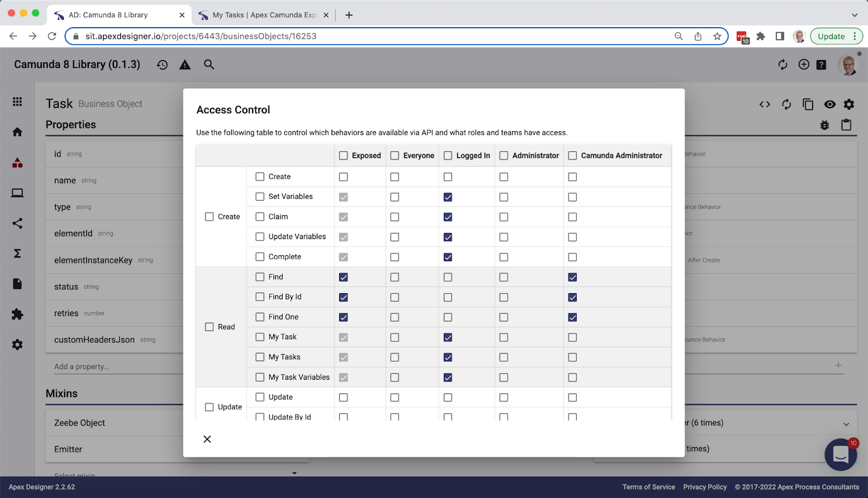868x498 pixels.
Task: Check Administrator for Find One row
Action: (x=503, y=317)
